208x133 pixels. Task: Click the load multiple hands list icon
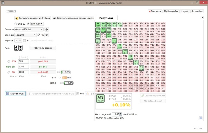tap(54, 18)
